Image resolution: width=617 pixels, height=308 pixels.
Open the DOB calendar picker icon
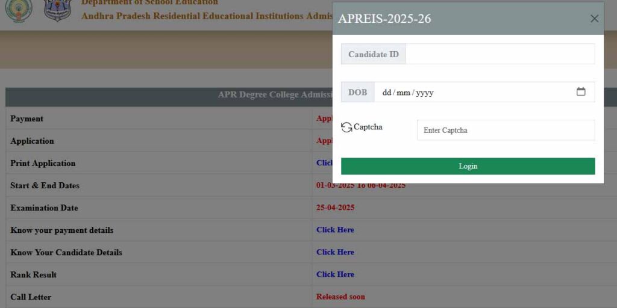[x=581, y=91]
